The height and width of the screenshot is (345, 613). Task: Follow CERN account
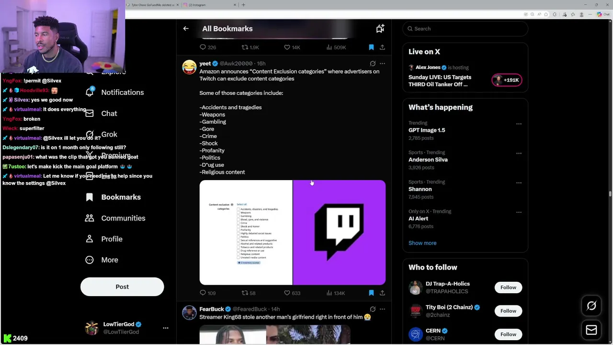508,334
